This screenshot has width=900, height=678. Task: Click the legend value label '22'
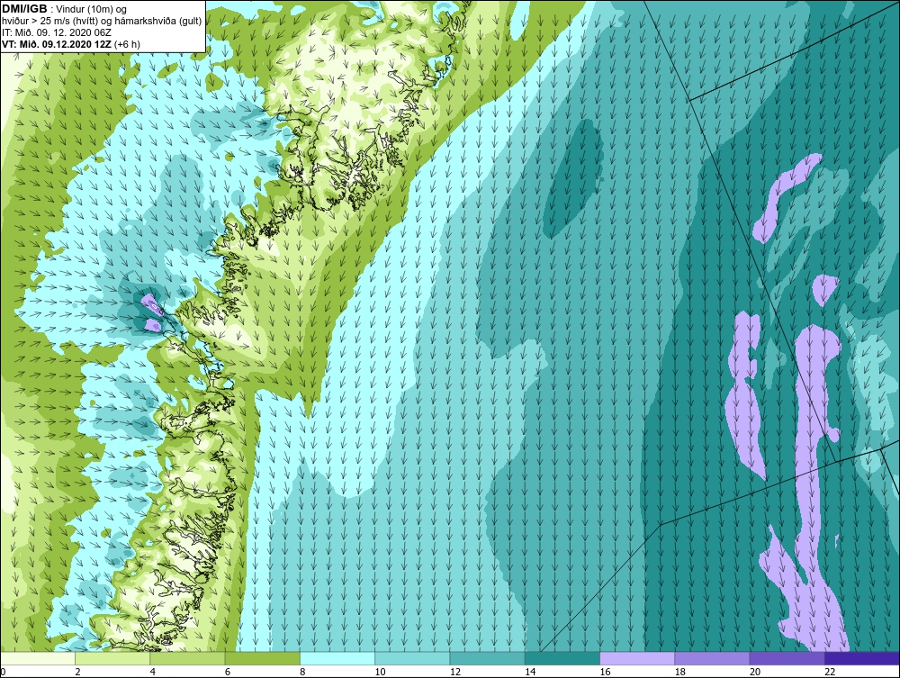click(830, 673)
